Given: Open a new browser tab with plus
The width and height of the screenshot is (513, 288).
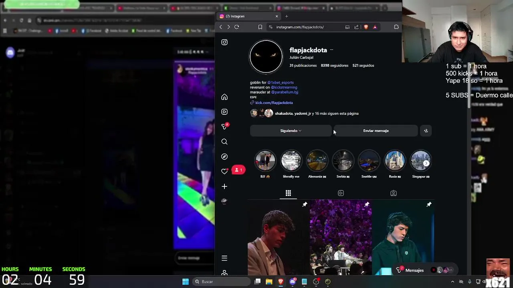Looking at the screenshot, I should [x=287, y=16].
